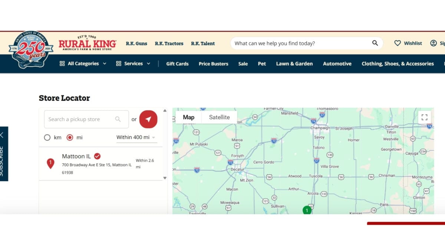Click the Wishlist link text
Image resolution: width=445 pixels, height=250 pixels.
pos(413,43)
